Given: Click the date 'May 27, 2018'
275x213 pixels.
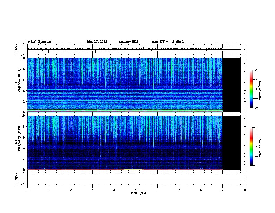Looking at the screenshot, I should point(97,42).
